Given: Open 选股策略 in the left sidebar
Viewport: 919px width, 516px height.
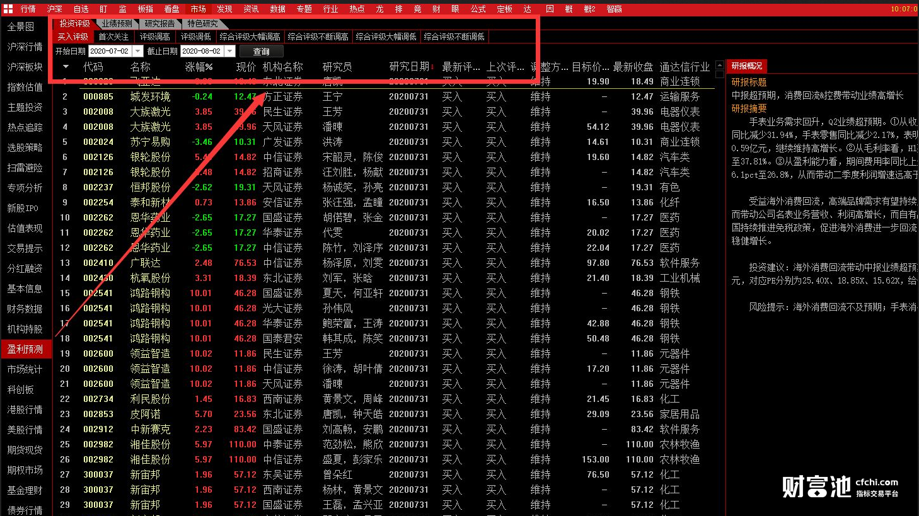Looking at the screenshot, I should [25, 147].
